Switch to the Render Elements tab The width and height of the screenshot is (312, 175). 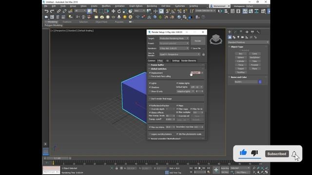(189, 61)
